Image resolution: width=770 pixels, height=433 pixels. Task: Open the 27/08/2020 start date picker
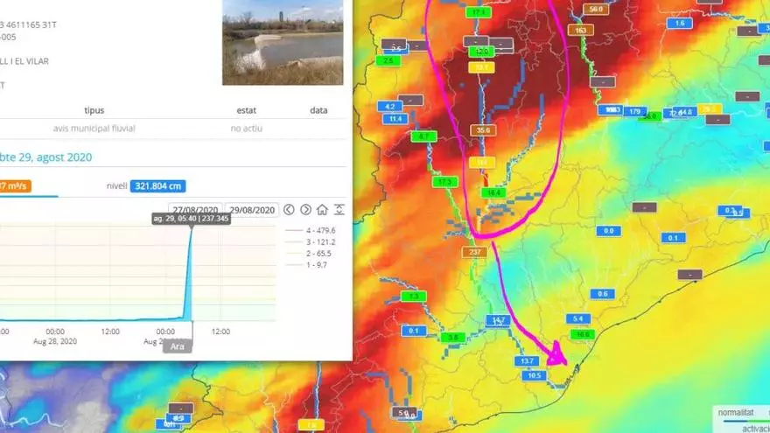[x=194, y=210]
